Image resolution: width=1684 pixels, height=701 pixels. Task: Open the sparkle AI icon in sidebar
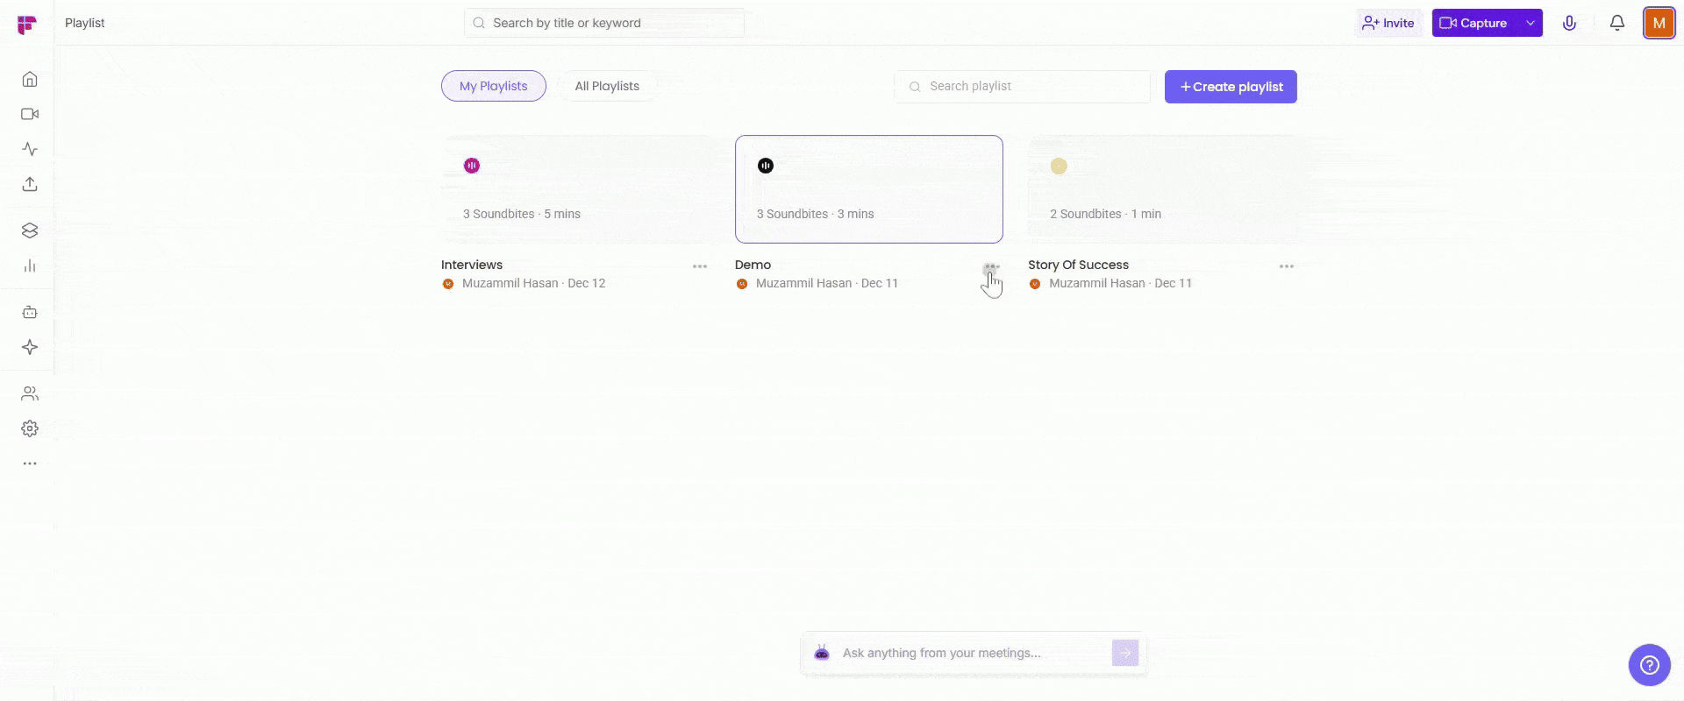click(x=30, y=347)
